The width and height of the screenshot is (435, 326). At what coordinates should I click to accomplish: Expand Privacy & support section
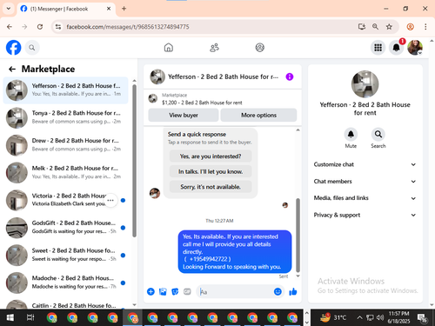365,215
